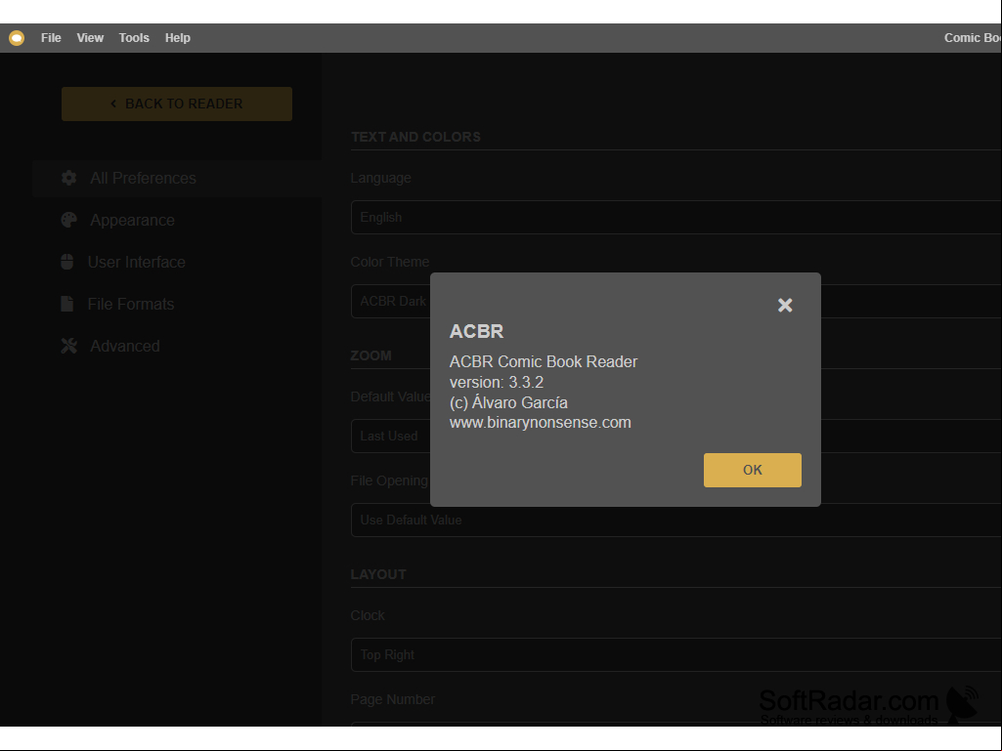This screenshot has height=751, width=1002.
Task: Select the All Preferences section
Action: [x=177, y=178]
